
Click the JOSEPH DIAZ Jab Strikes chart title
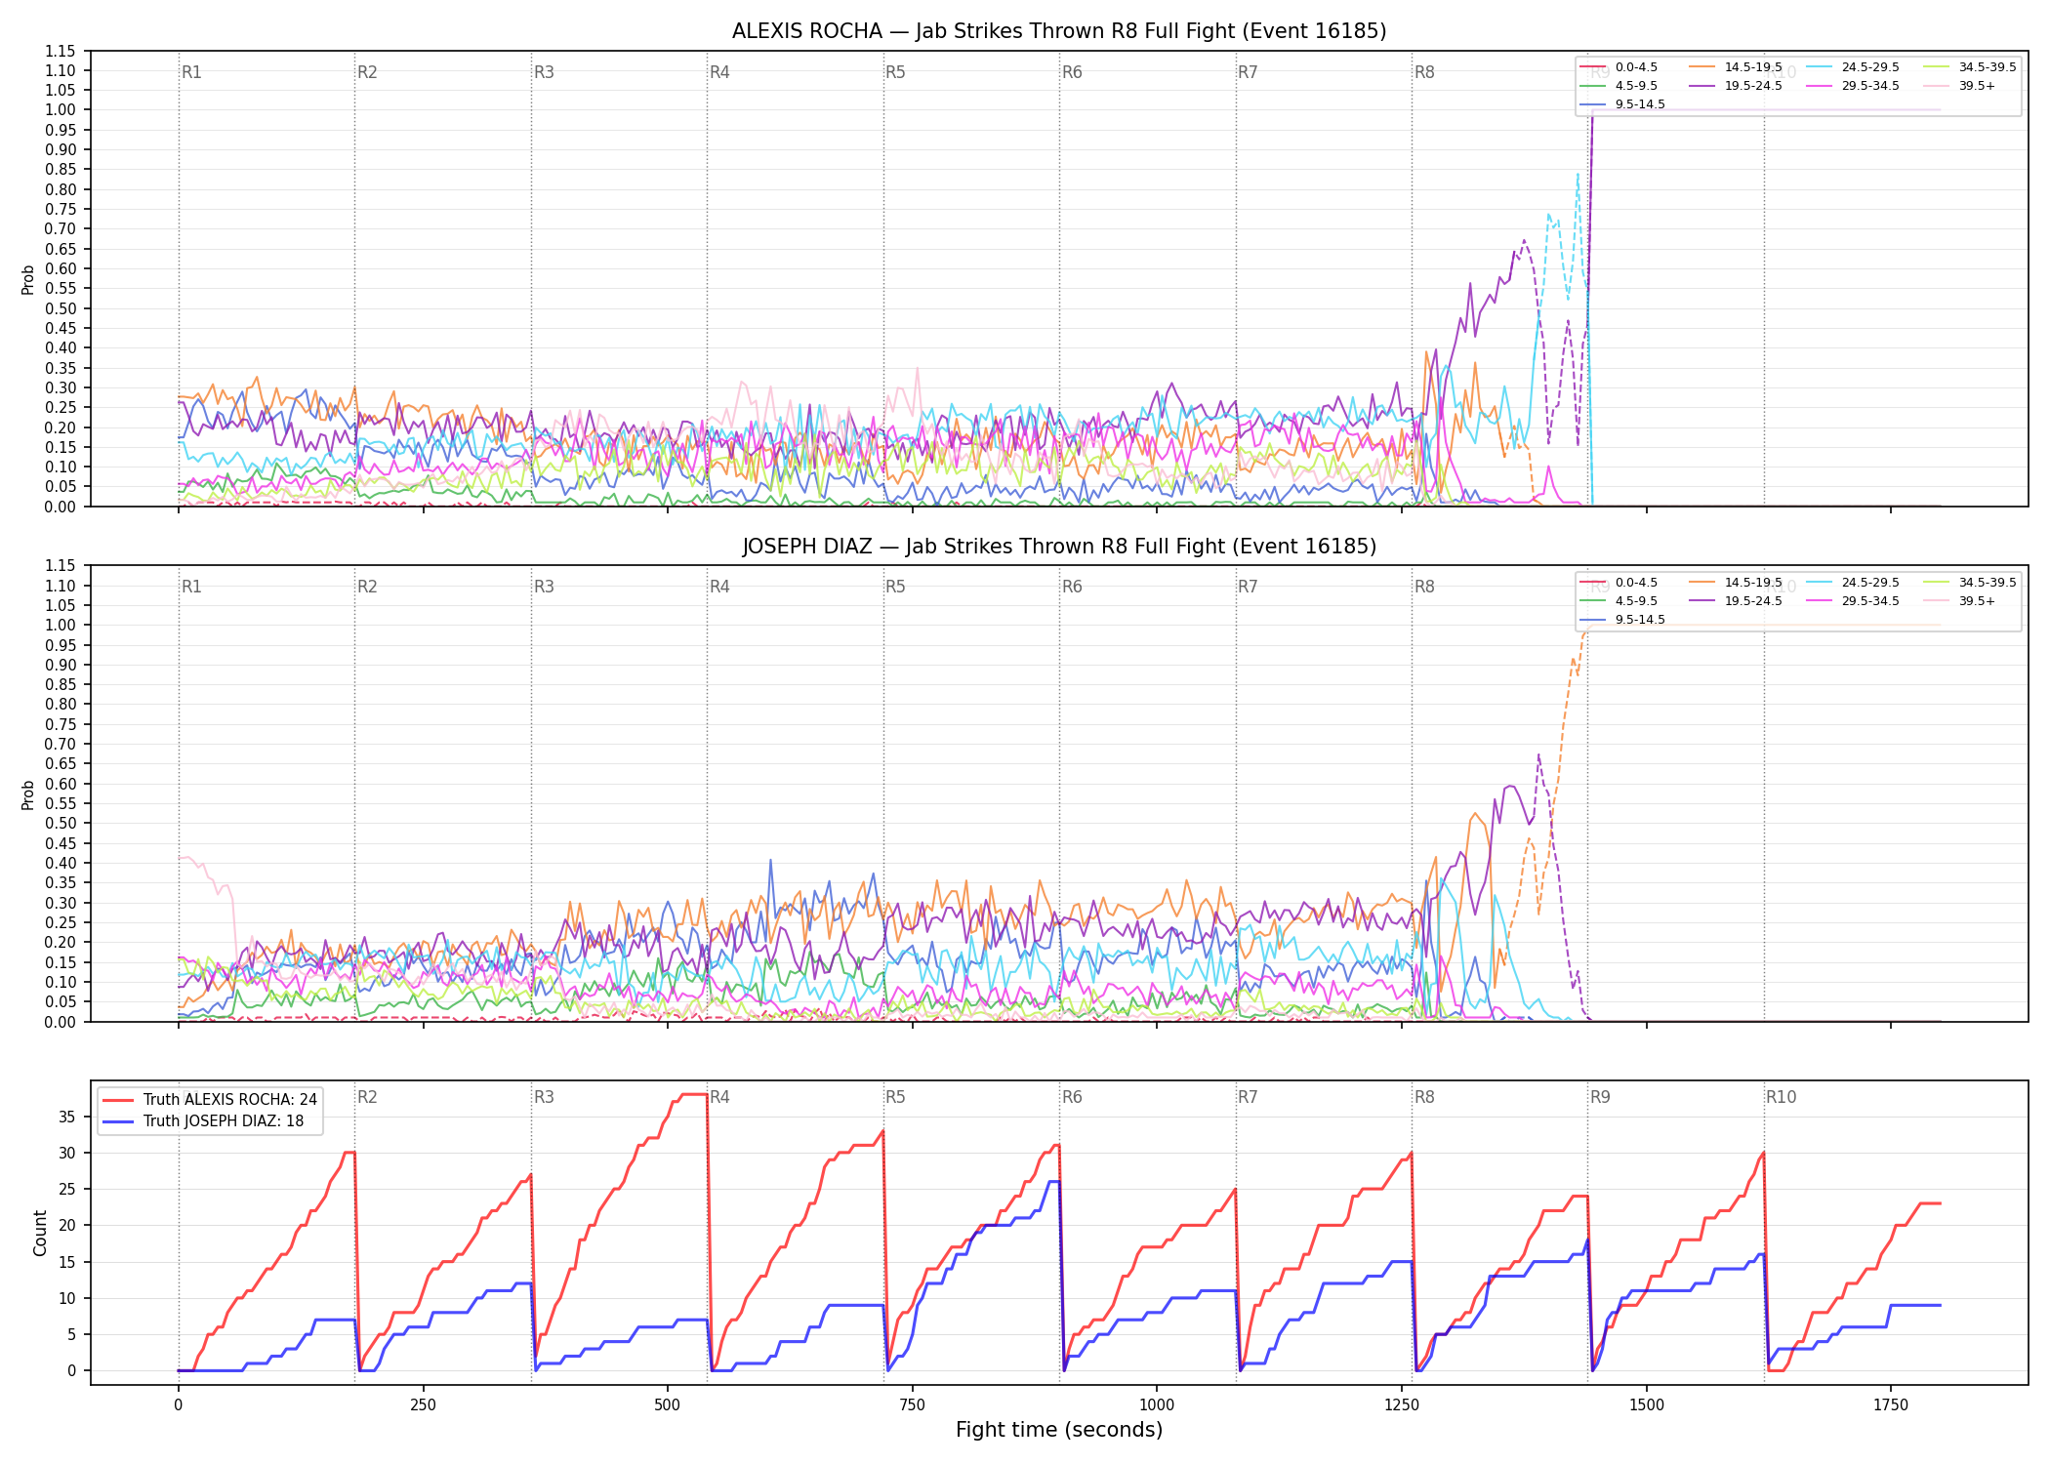[x=1059, y=547]
